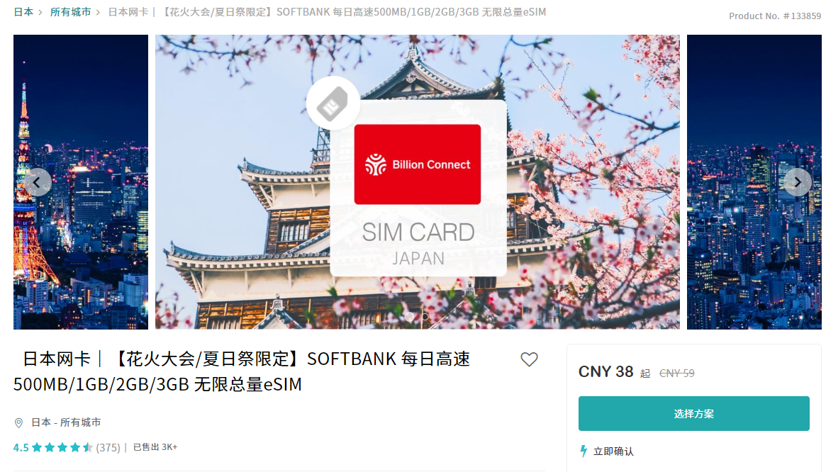Viewport: 826px width, 472px height.
Task: Add this eSIM to wishlist with heart icon
Action: click(529, 359)
